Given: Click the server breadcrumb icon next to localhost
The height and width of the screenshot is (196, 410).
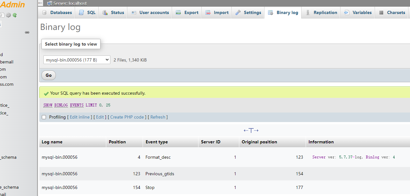Looking at the screenshot, I should point(49,3).
